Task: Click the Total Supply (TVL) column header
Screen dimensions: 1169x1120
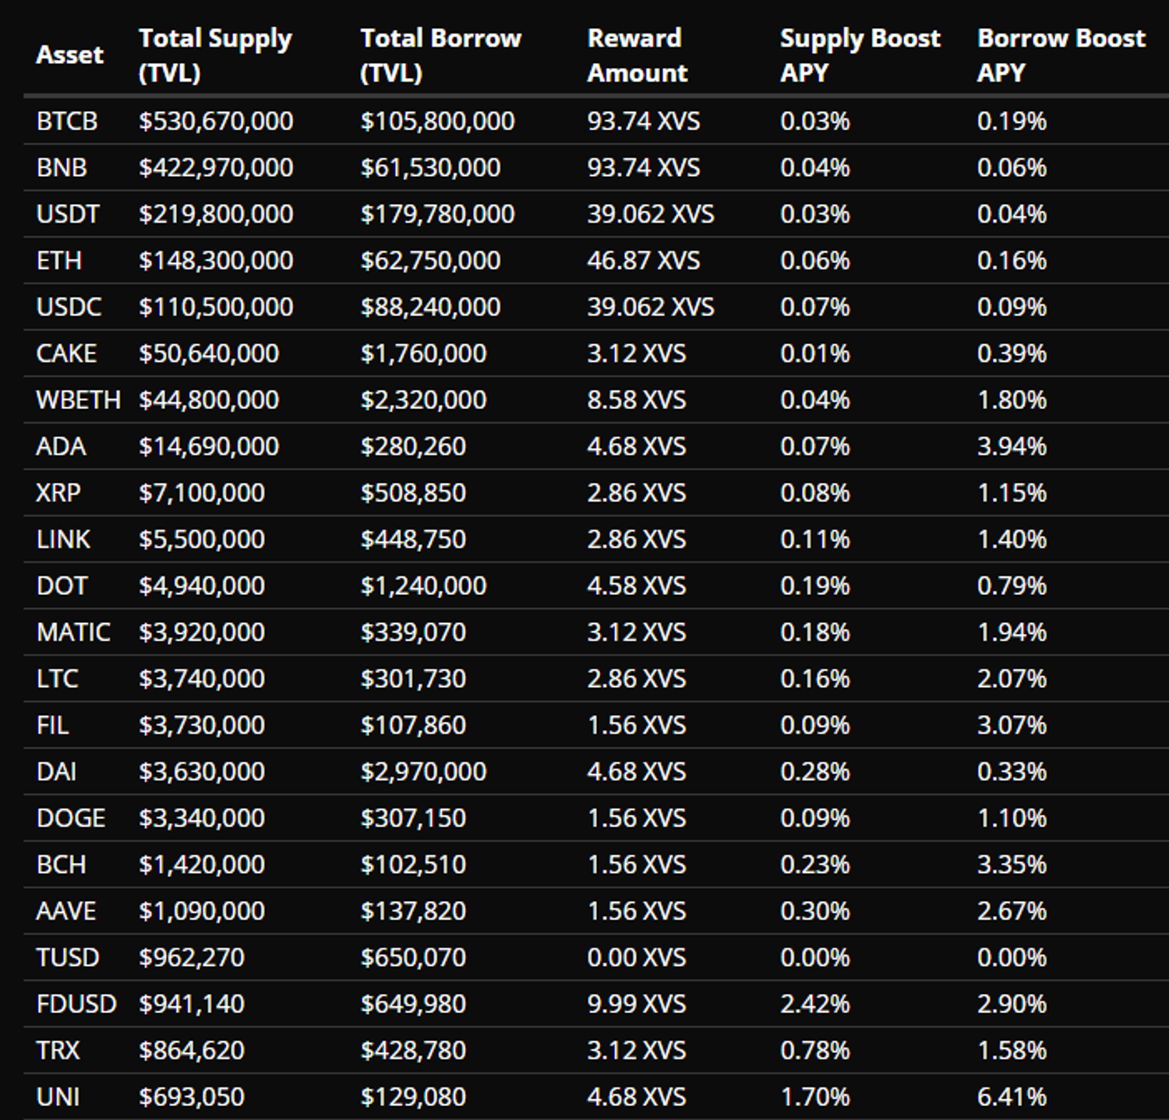Action: (215, 55)
